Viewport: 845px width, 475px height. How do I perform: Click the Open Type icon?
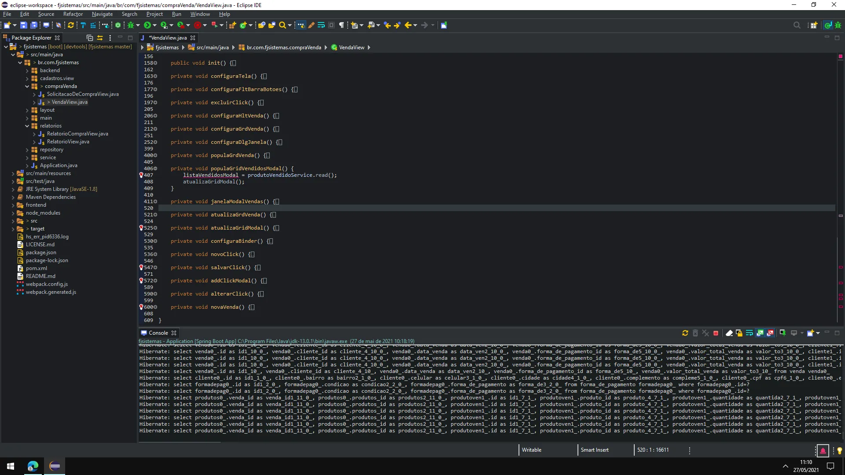tap(262, 26)
